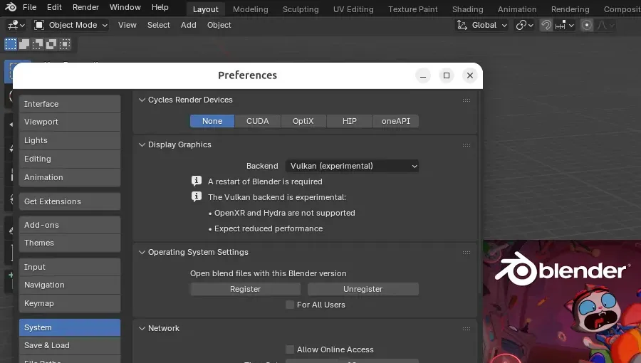
Task: Click the Blender logo menu icon
Action: click(x=11, y=7)
